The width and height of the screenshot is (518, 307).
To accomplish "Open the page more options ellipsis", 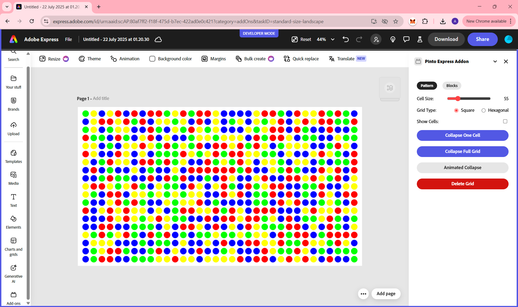I will (x=363, y=294).
